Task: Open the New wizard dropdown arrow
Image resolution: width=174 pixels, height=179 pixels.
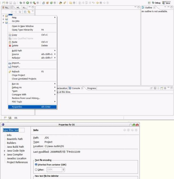Action: pos(7,3)
